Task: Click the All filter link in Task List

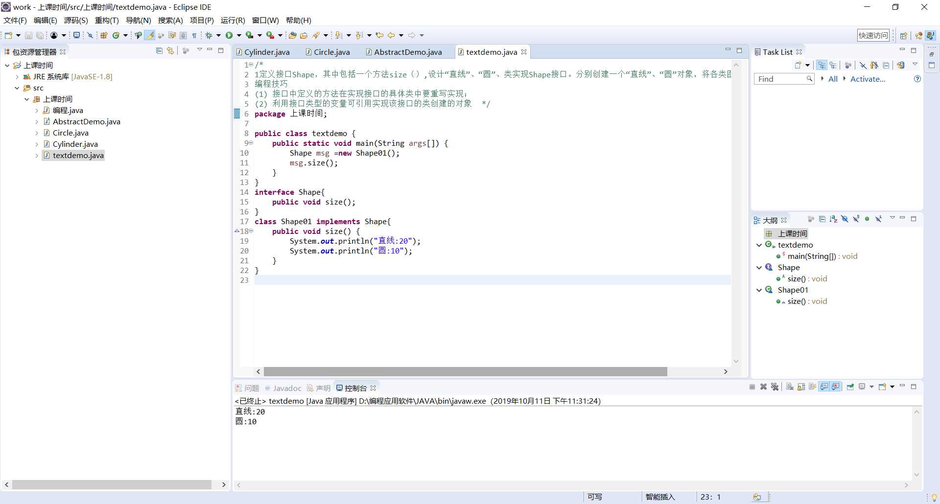Action: click(x=833, y=79)
